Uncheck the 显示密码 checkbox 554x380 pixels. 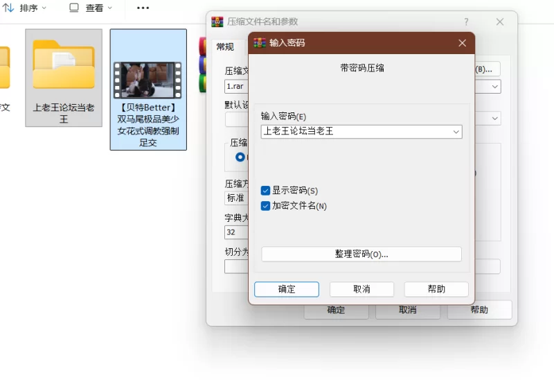tap(266, 191)
